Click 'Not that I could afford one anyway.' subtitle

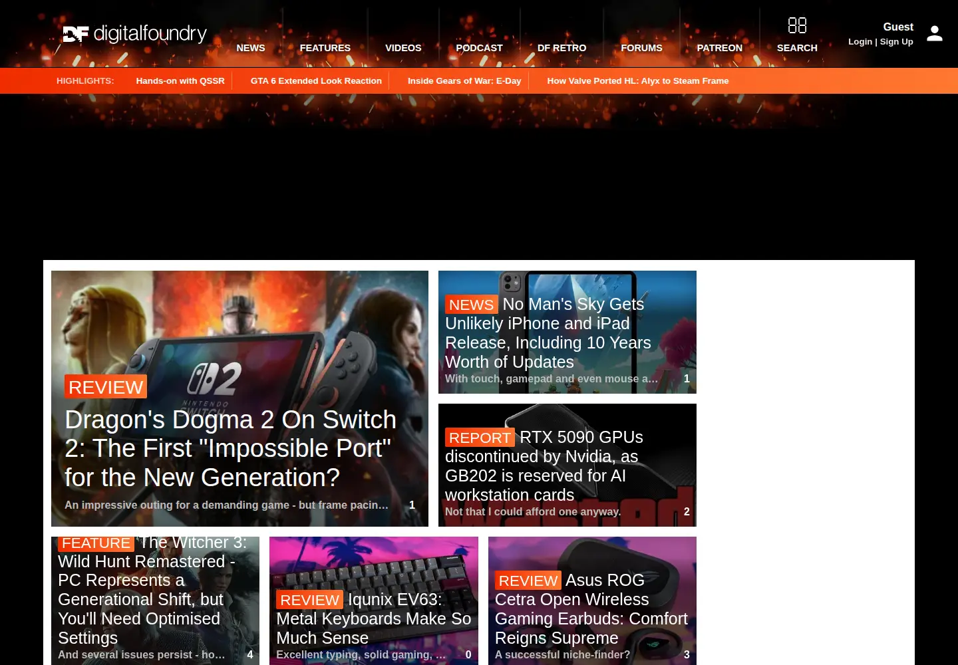(533, 512)
